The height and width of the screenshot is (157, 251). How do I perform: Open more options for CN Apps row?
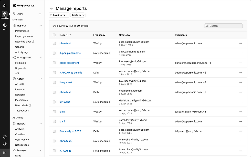click(x=240, y=102)
